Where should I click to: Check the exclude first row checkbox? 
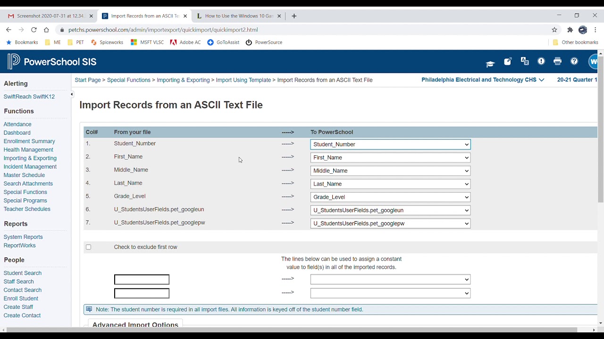point(88,247)
